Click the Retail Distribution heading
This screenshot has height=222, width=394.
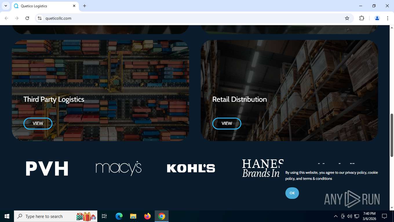tap(240, 99)
